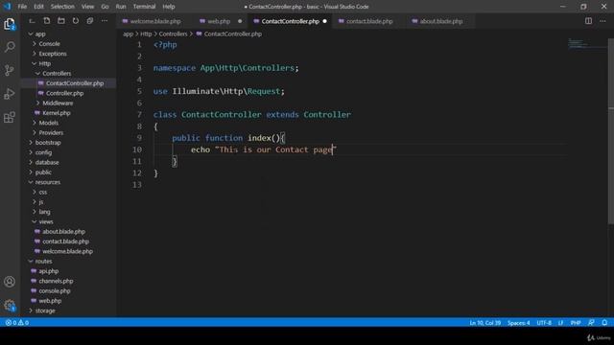Screen dimensions: 614x345
Task: Open the Manage gear icon
Action: 10,305
